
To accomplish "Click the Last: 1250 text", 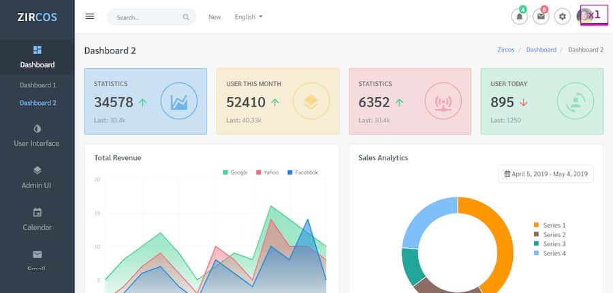I will (x=506, y=120).
